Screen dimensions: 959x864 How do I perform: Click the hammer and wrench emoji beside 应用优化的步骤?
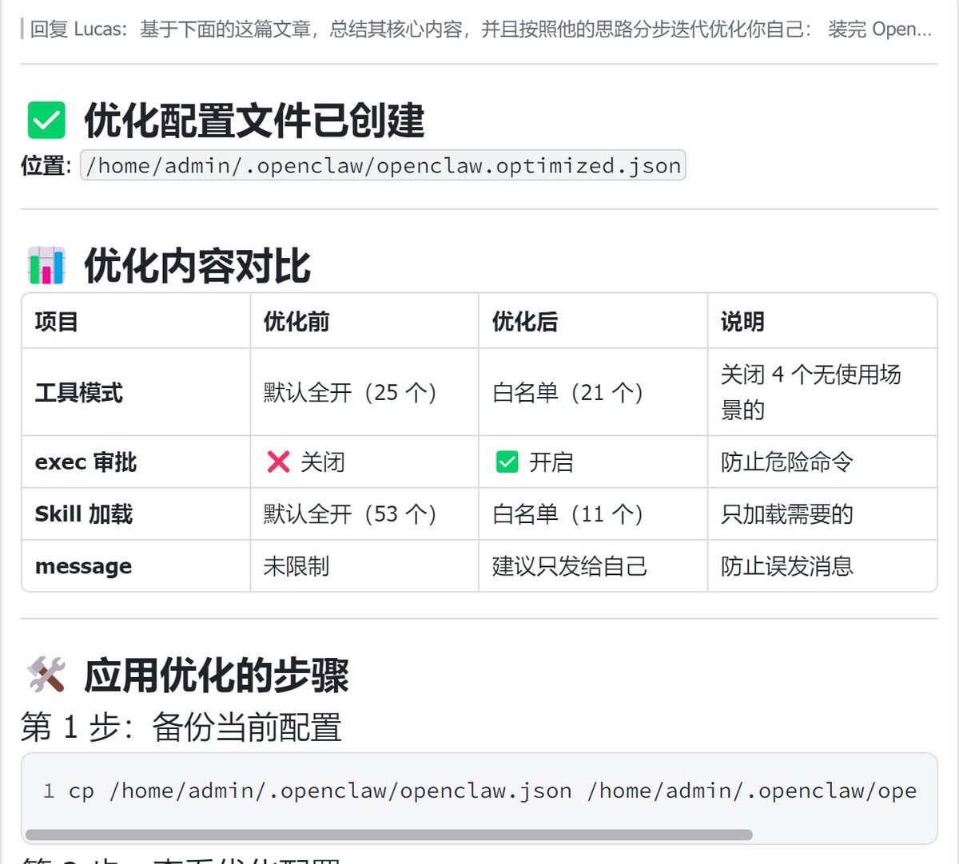46,675
